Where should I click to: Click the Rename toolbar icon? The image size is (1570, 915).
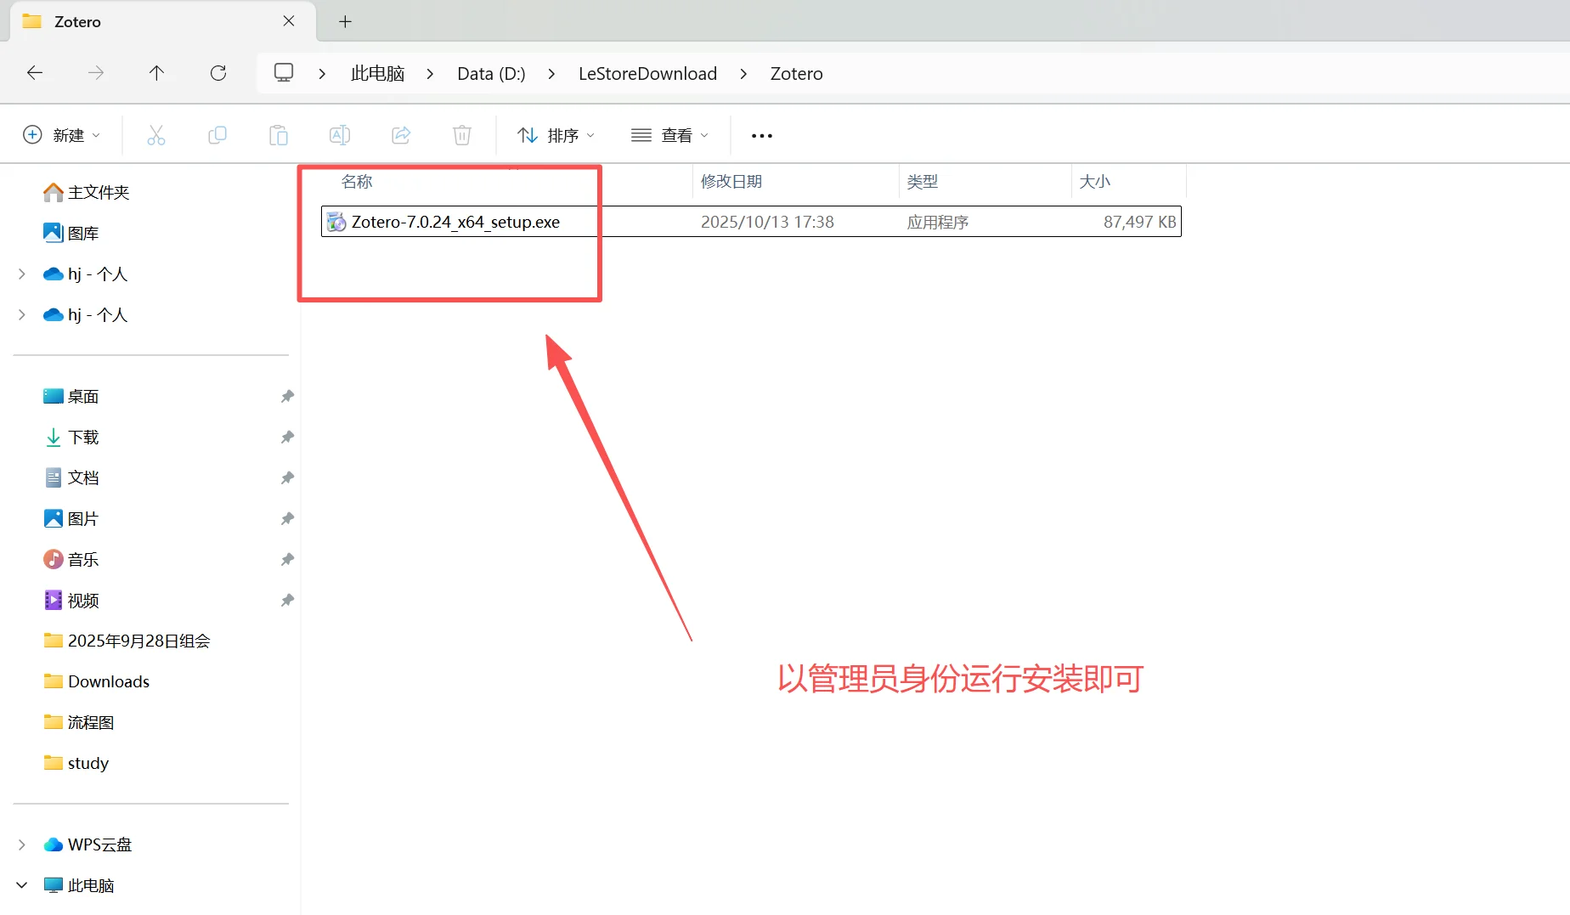tap(340, 135)
